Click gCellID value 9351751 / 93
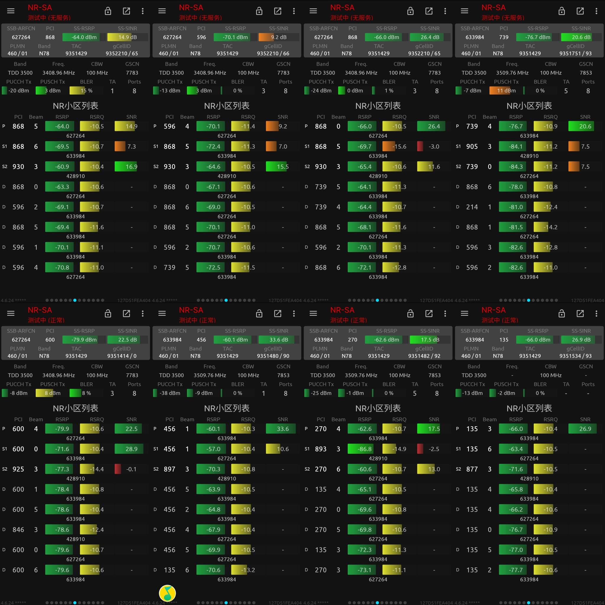Screen dimensions: 605x605 coord(575,53)
